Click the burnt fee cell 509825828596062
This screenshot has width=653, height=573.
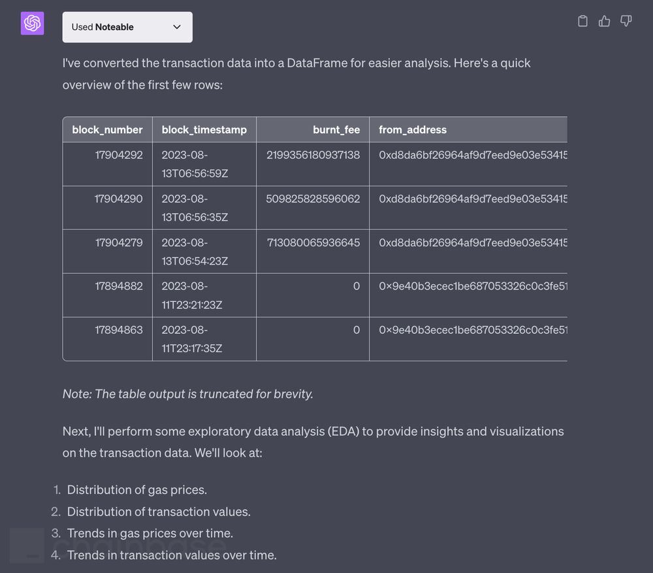(313, 199)
